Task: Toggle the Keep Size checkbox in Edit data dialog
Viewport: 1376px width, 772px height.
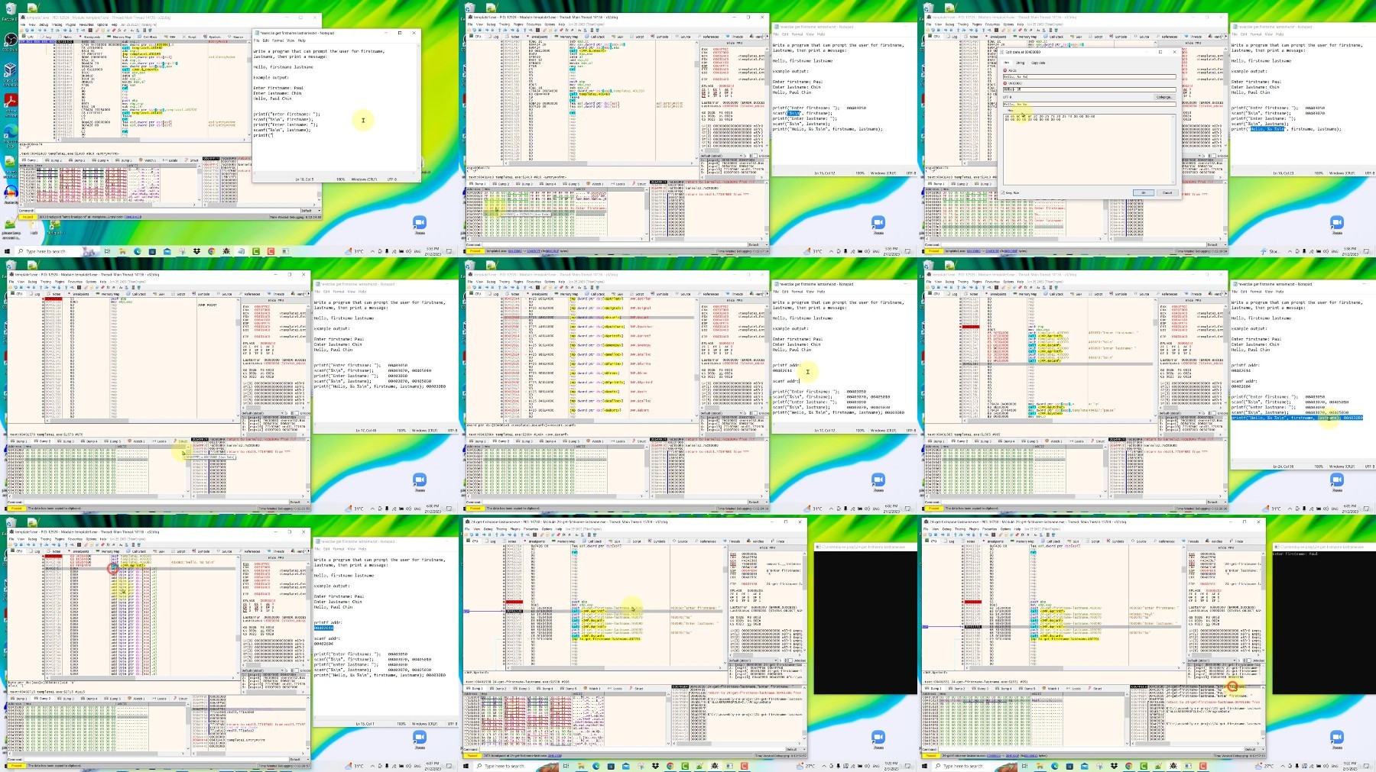Action: pos(1003,193)
